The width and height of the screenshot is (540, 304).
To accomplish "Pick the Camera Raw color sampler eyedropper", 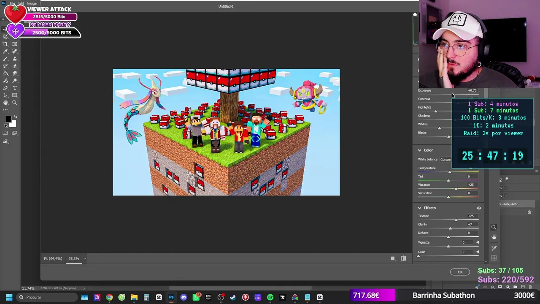I will point(494,248).
